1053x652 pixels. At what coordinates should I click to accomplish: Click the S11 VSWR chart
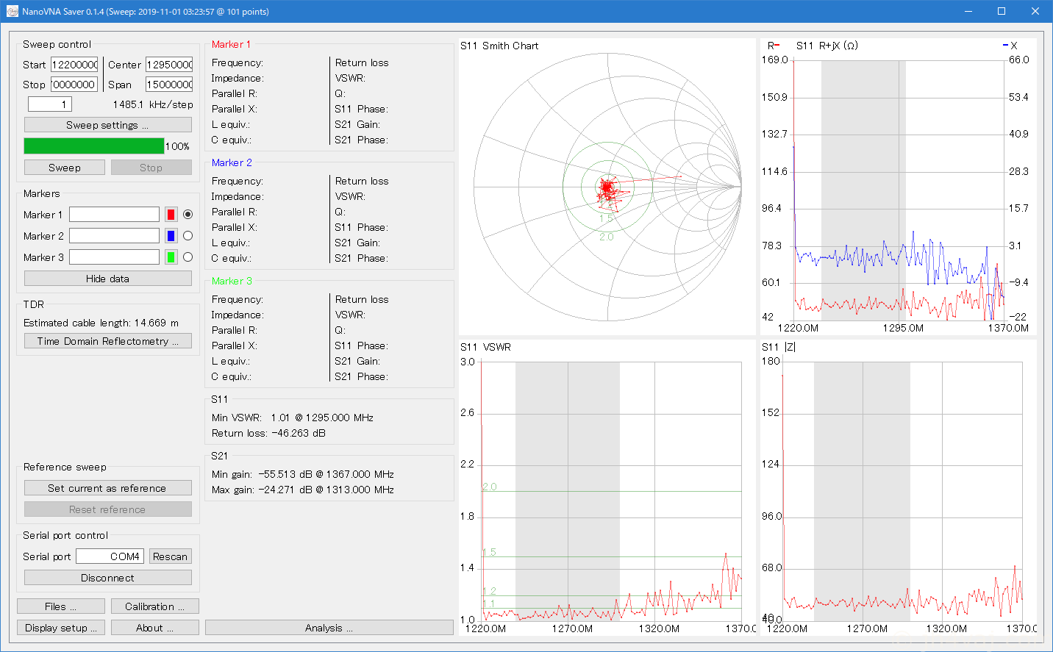point(607,488)
